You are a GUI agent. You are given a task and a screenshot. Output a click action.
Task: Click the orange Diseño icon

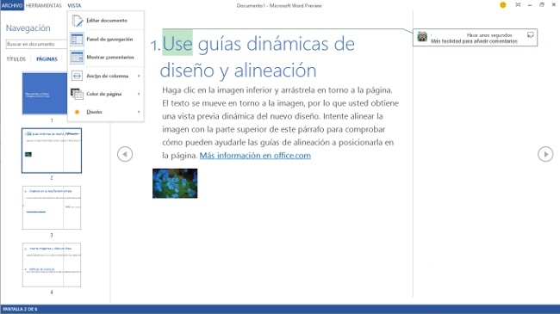point(77,112)
